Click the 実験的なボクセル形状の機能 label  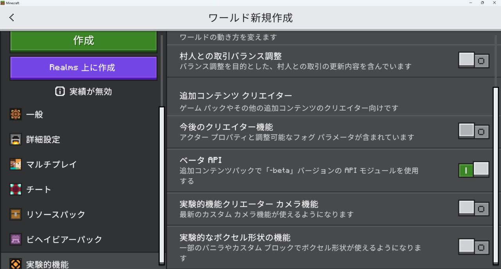point(235,237)
